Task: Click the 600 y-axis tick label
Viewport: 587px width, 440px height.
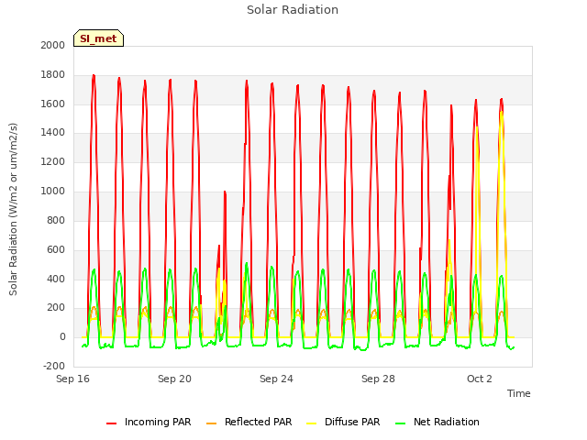Action: coord(56,250)
